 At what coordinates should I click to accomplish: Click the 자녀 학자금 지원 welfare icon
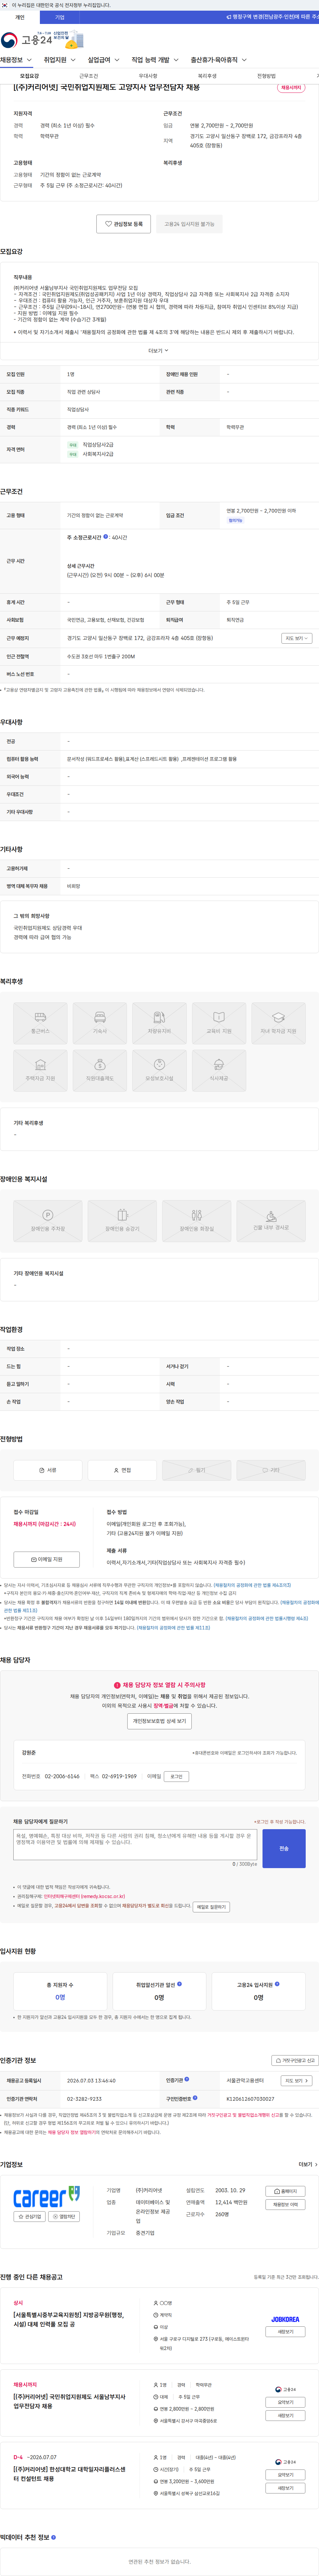pos(278,1023)
